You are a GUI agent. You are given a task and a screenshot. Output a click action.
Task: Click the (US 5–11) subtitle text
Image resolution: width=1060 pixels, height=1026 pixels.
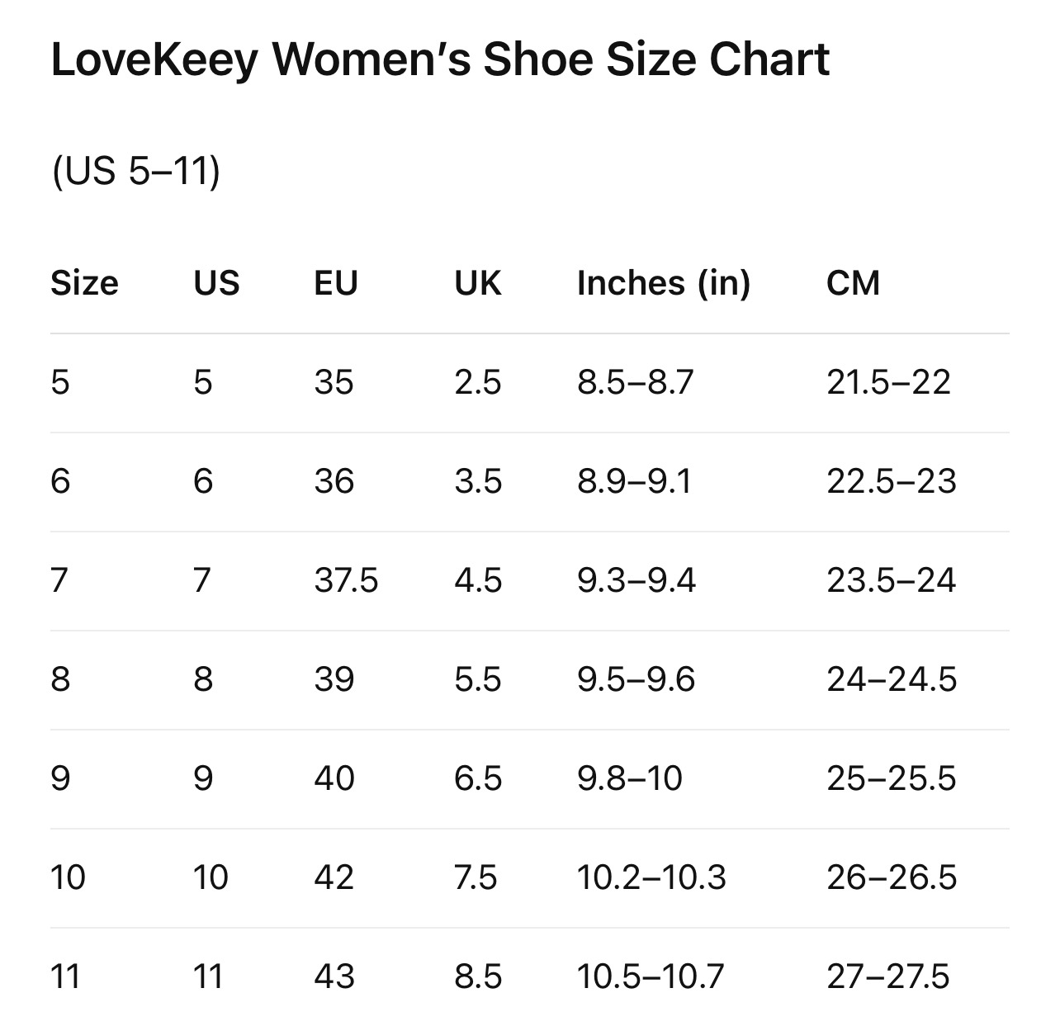[135, 172]
